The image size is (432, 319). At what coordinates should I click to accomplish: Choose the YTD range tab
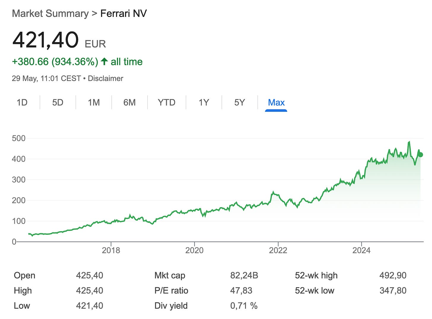pyautogui.click(x=166, y=103)
